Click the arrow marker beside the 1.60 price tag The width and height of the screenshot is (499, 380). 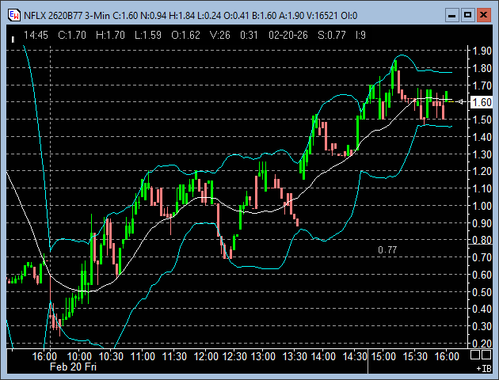(x=462, y=102)
